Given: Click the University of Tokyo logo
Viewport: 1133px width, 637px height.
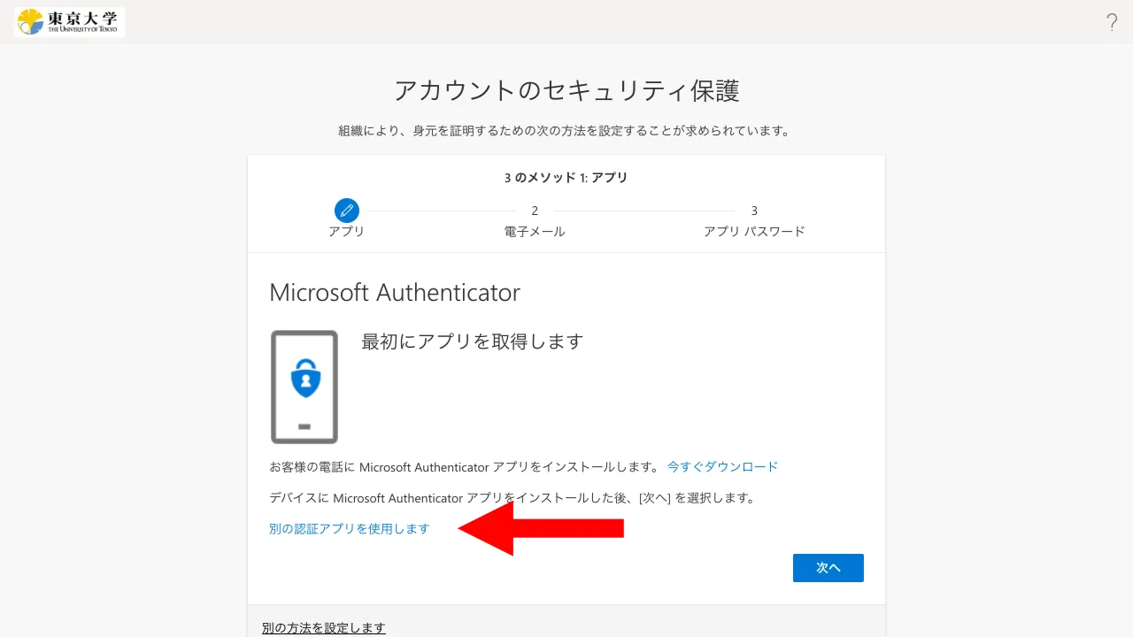Looking at the screenshot, I should click(70, 22).
